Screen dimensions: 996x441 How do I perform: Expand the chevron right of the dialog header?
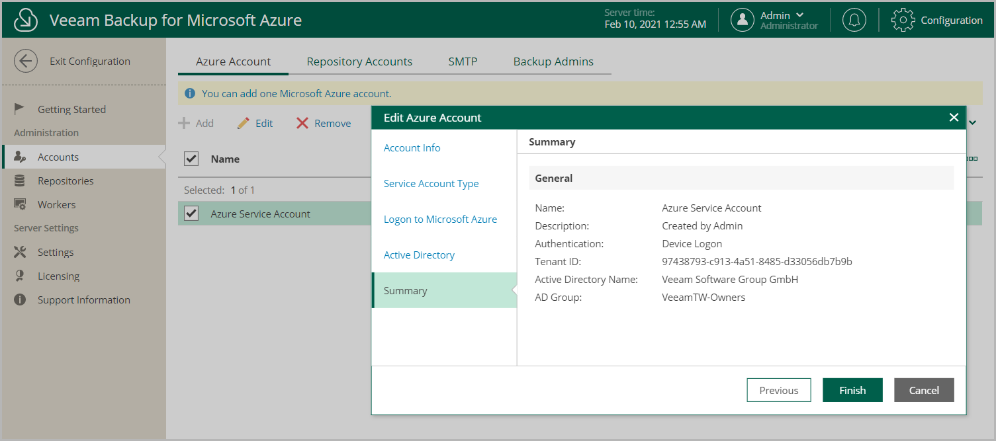click(973, 122)
